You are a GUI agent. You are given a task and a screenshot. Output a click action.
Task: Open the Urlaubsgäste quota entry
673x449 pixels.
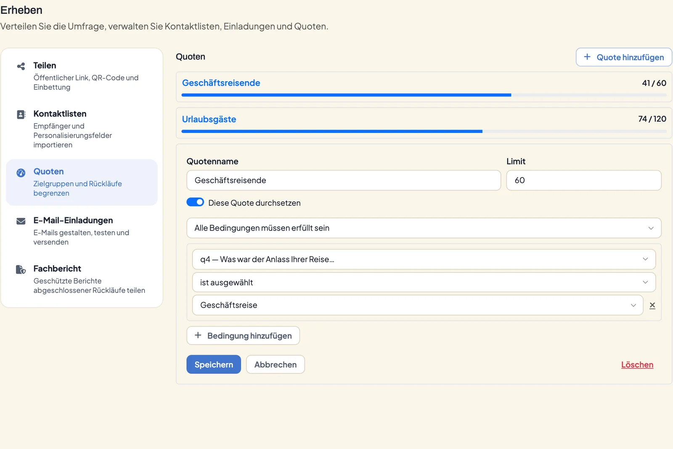209,119
